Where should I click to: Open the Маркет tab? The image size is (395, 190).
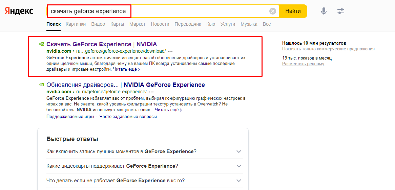(x=137, y=24)
